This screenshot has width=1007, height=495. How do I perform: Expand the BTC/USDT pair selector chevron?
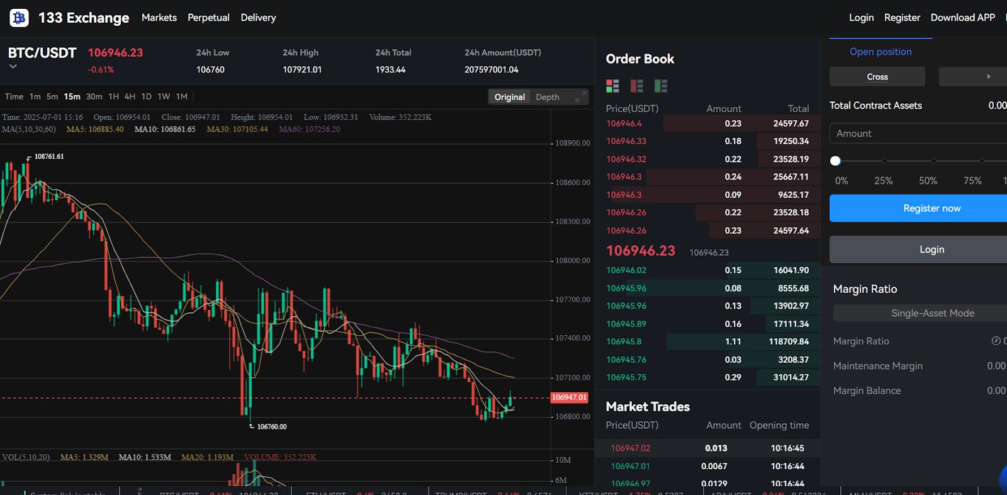13,66
